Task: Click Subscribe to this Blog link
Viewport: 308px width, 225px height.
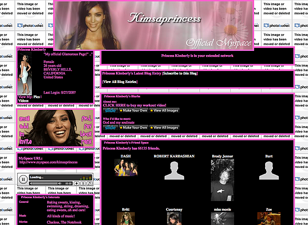Action: (x=180, y=73)
